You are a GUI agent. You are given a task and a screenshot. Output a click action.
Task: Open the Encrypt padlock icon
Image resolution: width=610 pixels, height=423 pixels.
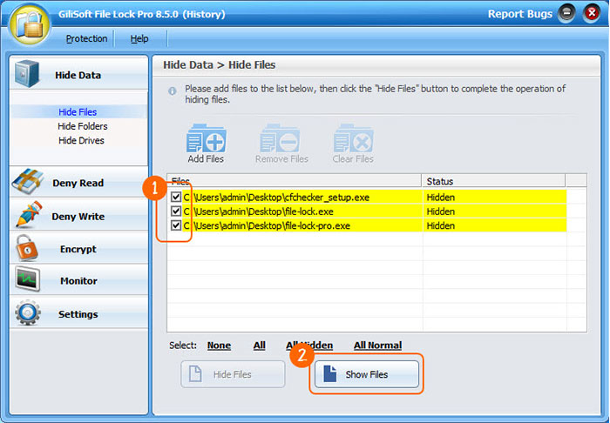(26, 248)
